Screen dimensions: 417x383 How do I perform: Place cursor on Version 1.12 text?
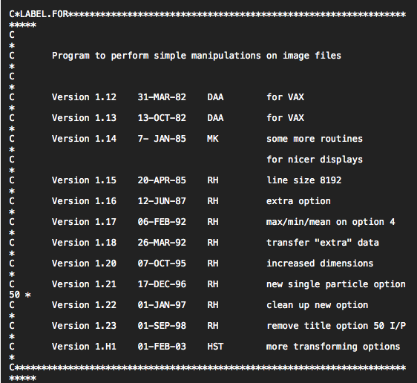[x=84, y=97]
